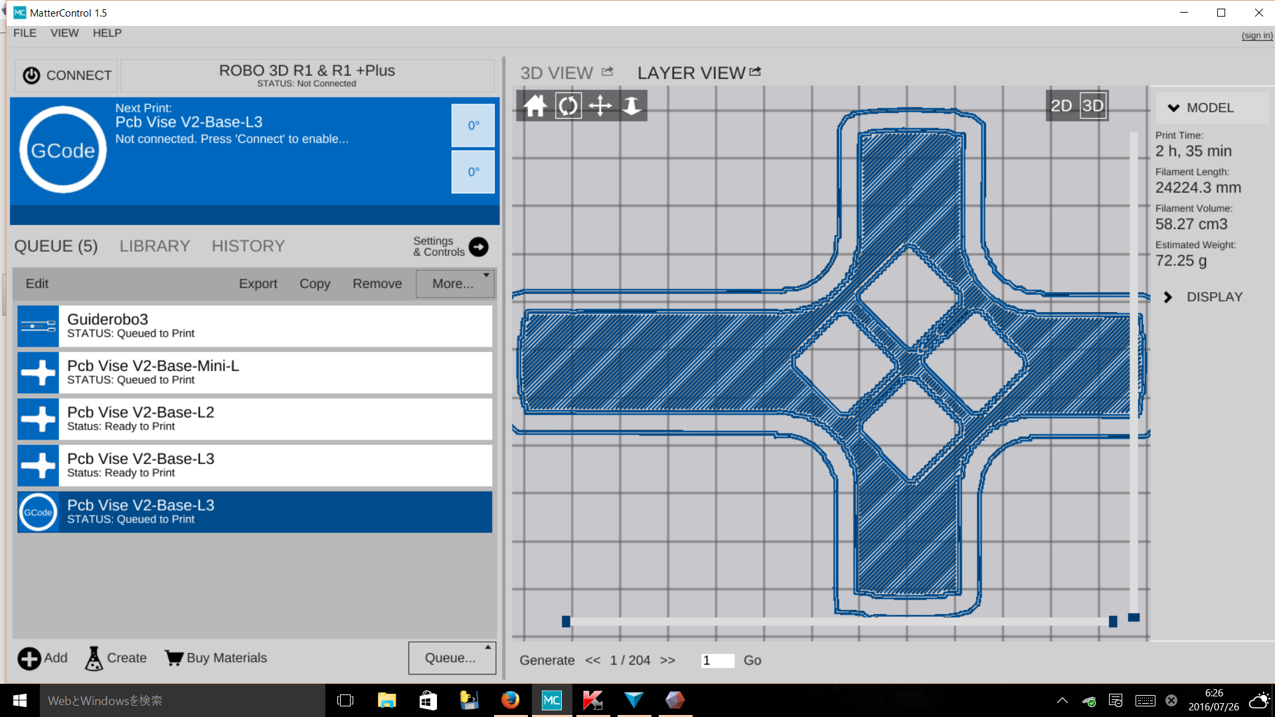The height and width of the screenshot is (717, 1275).
Task: Open the FILE menu
Action: click(x=25, y=33)
